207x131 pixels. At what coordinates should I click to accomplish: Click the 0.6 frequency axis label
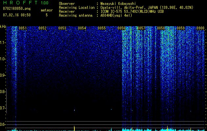[3, 124]
